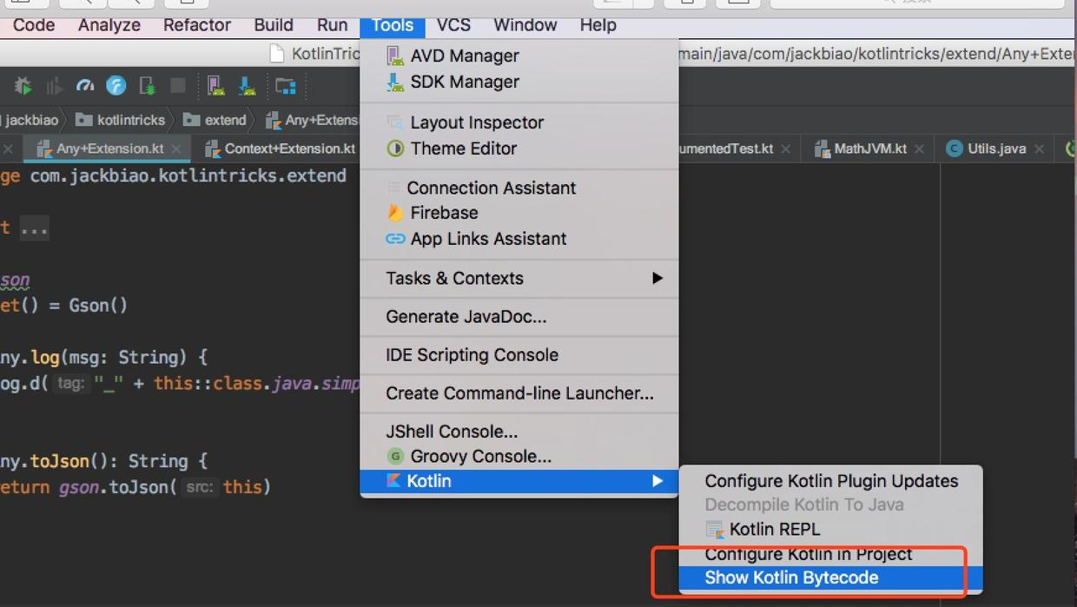Expand the Kotlin submenu item

coord(519,481)
